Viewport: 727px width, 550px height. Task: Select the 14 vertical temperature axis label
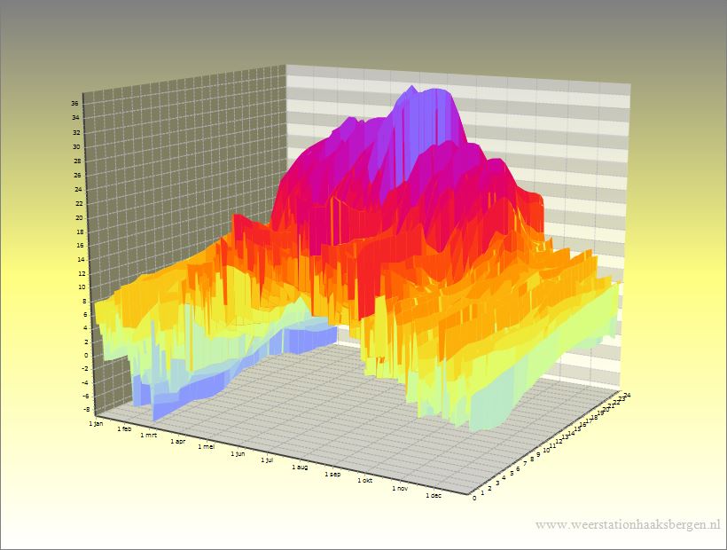pos(81,260)
